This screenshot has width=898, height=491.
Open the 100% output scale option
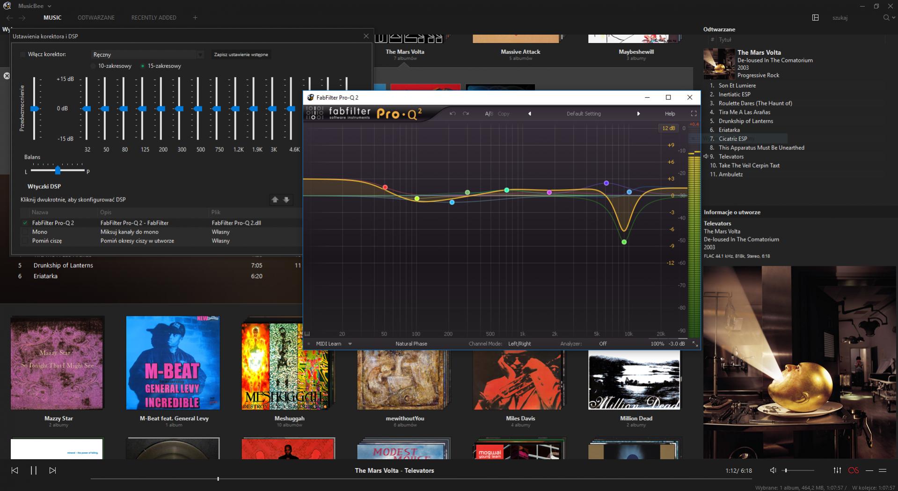(657, 344)
